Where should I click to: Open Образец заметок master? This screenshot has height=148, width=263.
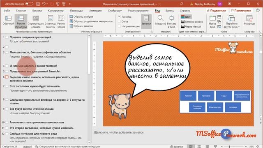[x=81, y=26]
